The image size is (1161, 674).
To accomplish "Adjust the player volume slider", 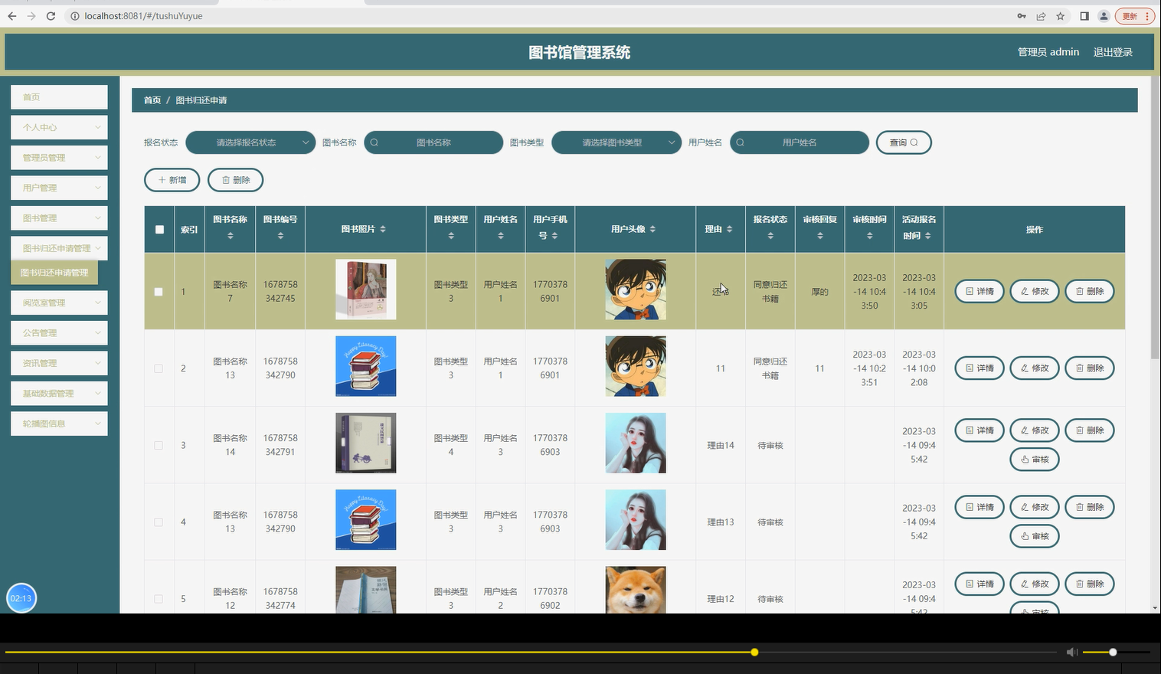I will click(1117, 653).
